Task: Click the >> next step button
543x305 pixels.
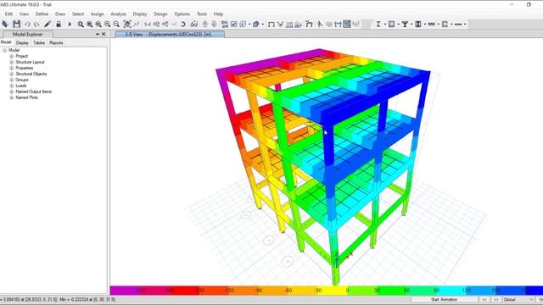Action: pyautogui.click(x=495, y=299)
